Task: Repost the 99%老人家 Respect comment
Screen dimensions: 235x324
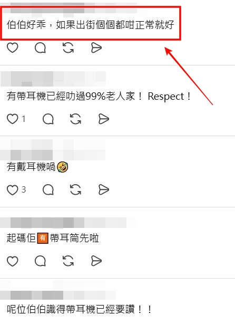Action: (75, 119)
